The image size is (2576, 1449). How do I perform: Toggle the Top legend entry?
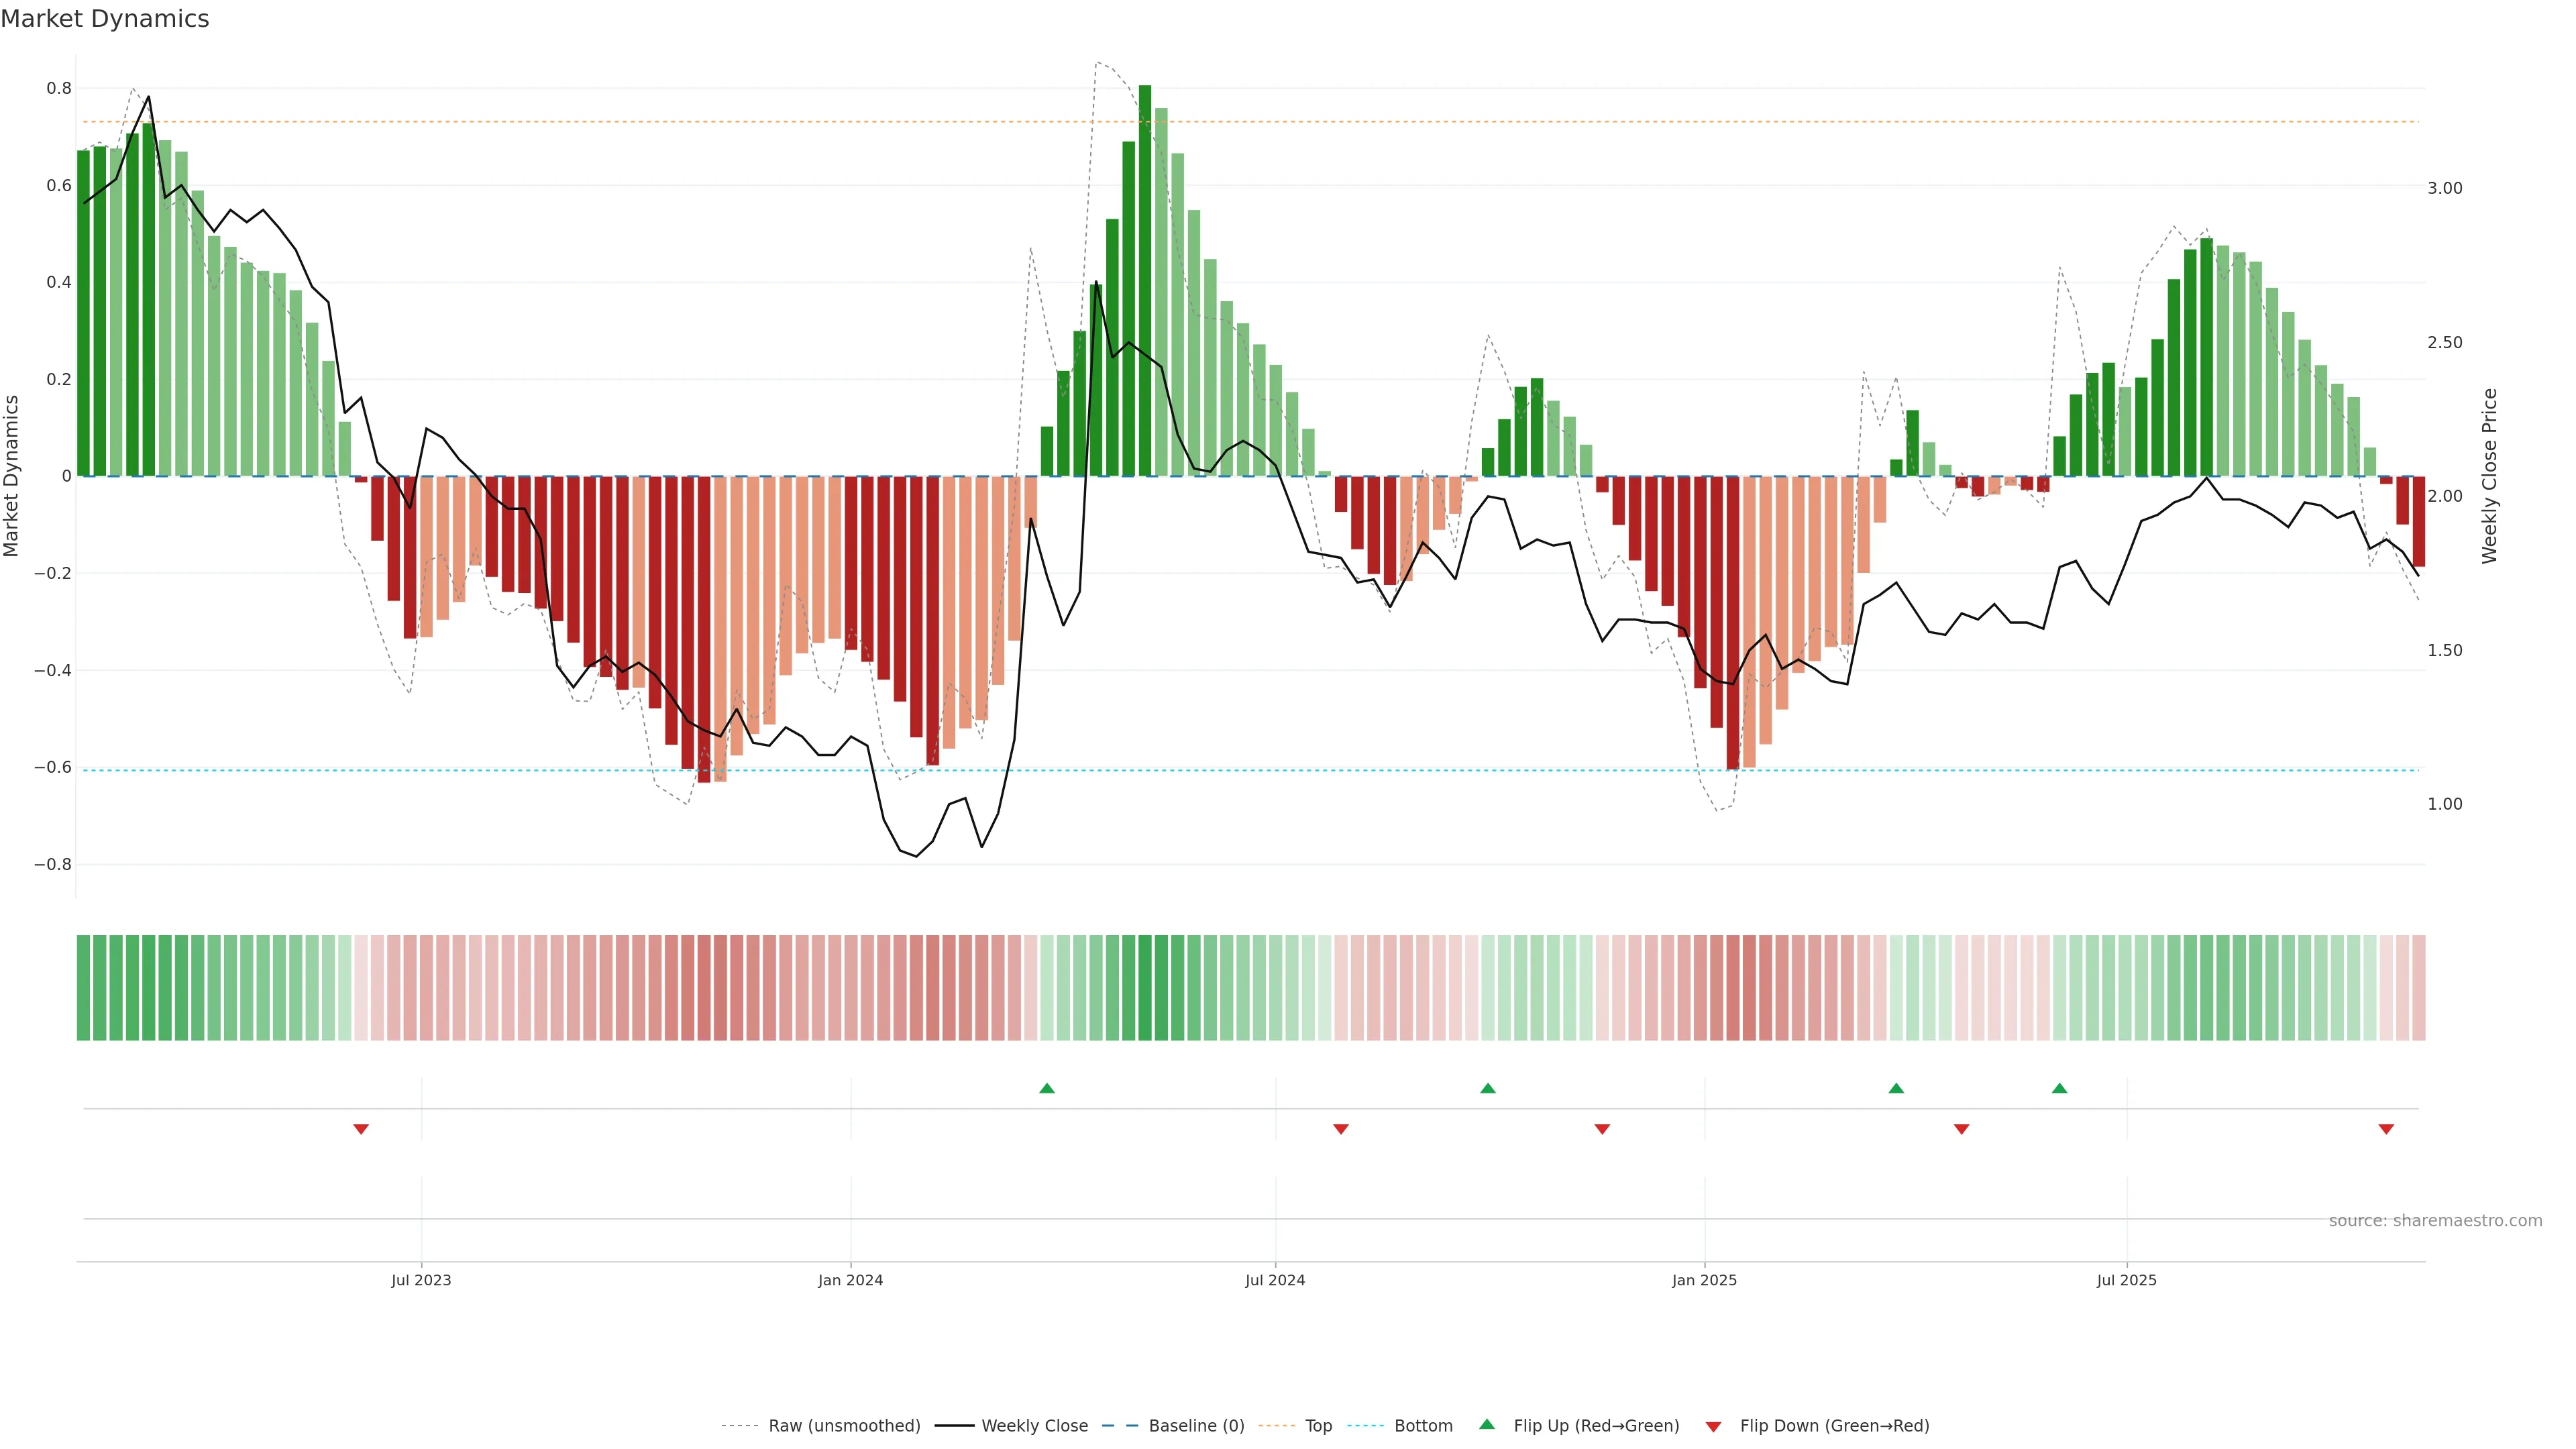click(x=1318, y=1426)
